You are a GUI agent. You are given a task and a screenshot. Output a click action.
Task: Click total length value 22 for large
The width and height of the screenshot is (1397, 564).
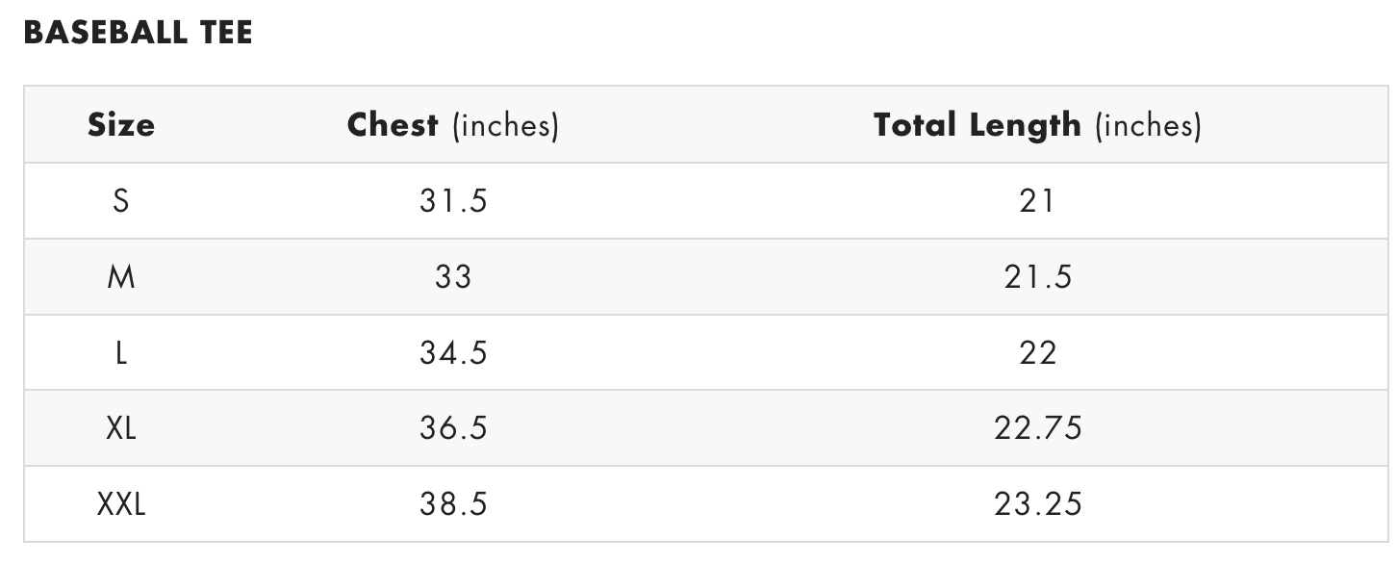1037,353
